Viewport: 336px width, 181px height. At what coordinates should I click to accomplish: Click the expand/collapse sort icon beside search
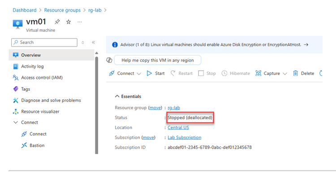(83, 43)
